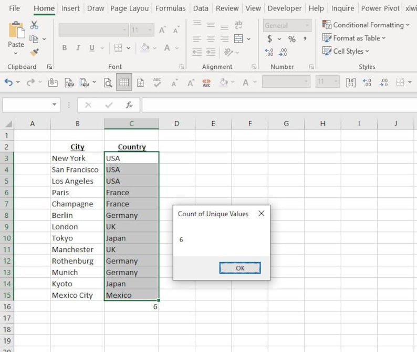Open the Number Format General dropdown

(307, 26)
